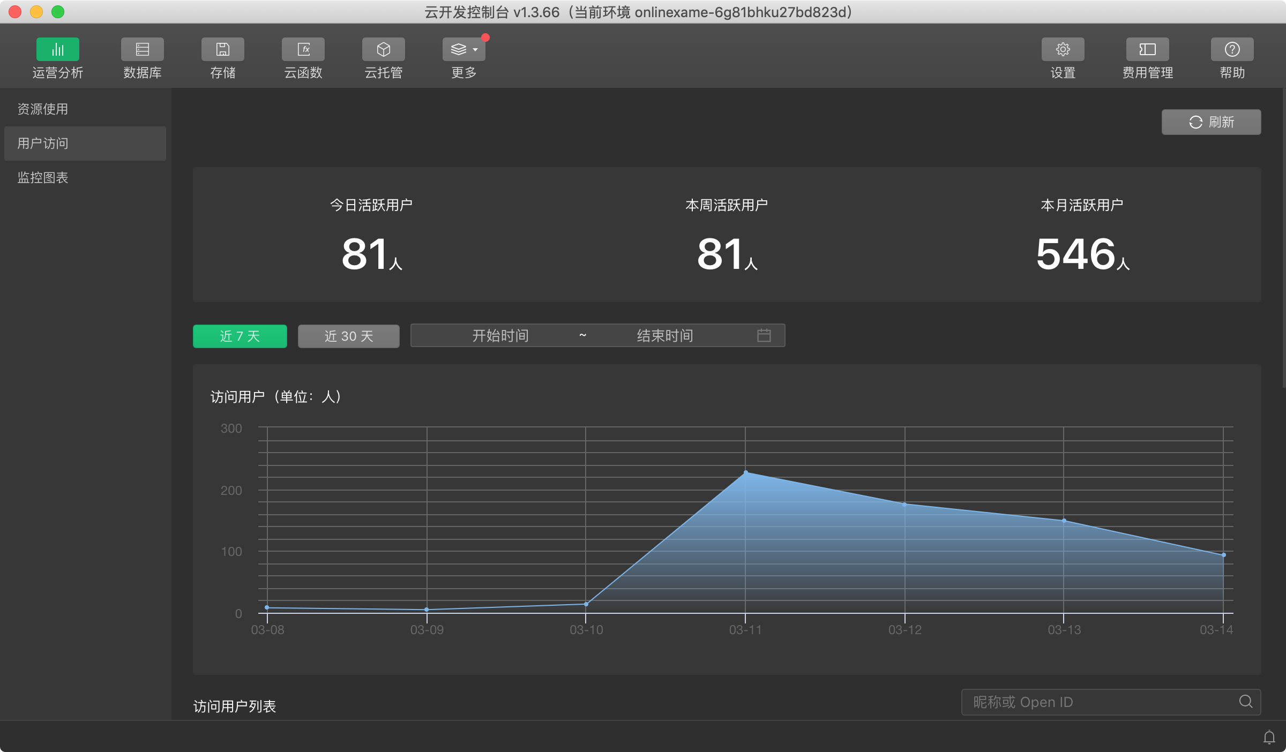Go to 监控图表 sidebar tab
1286x752 pixels.
point(43,178)
